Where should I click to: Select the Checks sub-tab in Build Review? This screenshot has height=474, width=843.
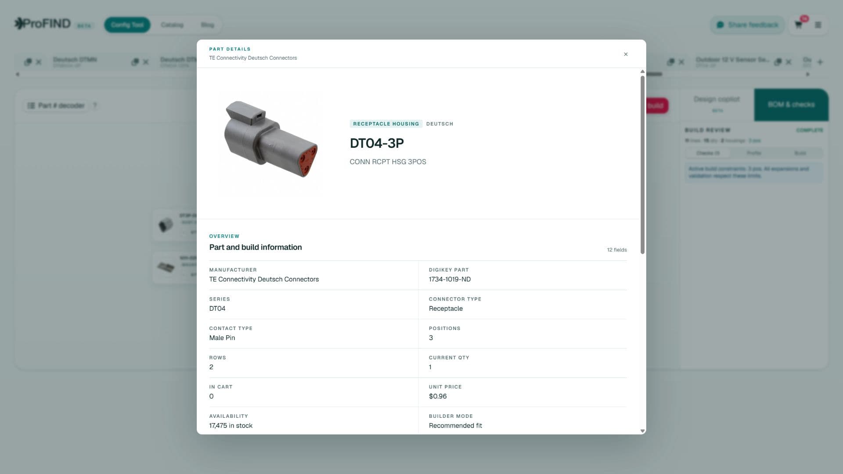(708, 153)
